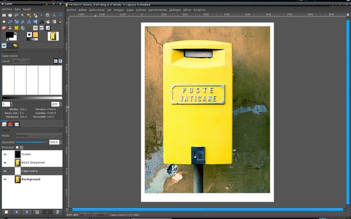Raise the selected layer
Screen dimensions: 351x219
coord(17,212)
